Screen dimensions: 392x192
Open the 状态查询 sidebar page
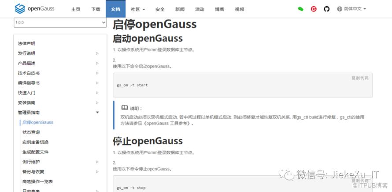click(x=31, y=132)
